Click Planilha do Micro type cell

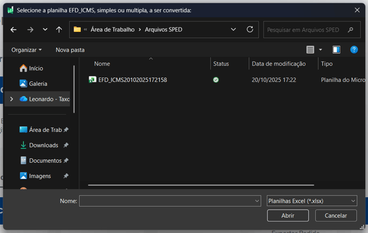(x=343, y=80)
